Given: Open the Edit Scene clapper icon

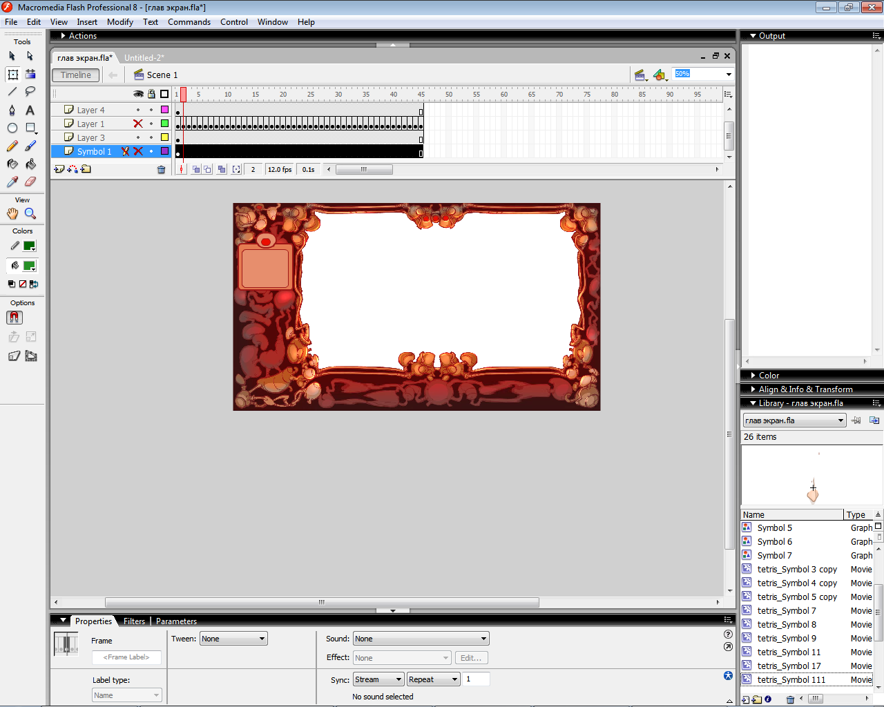Looking at the screenshot, I should click(x=640, y=75).
